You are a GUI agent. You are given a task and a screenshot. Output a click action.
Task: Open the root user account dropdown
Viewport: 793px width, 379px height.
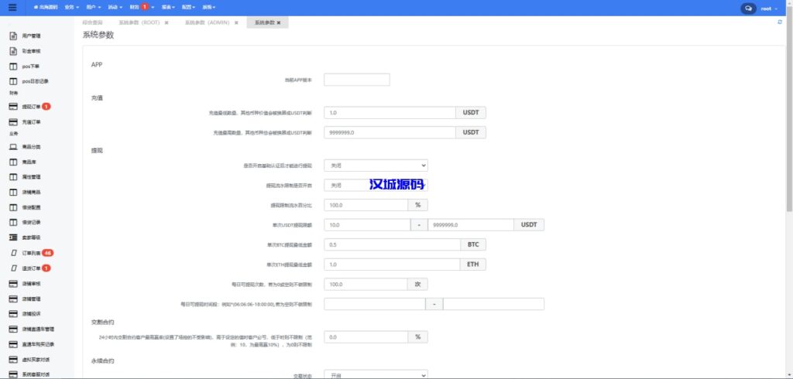click(x=769, y=8)
